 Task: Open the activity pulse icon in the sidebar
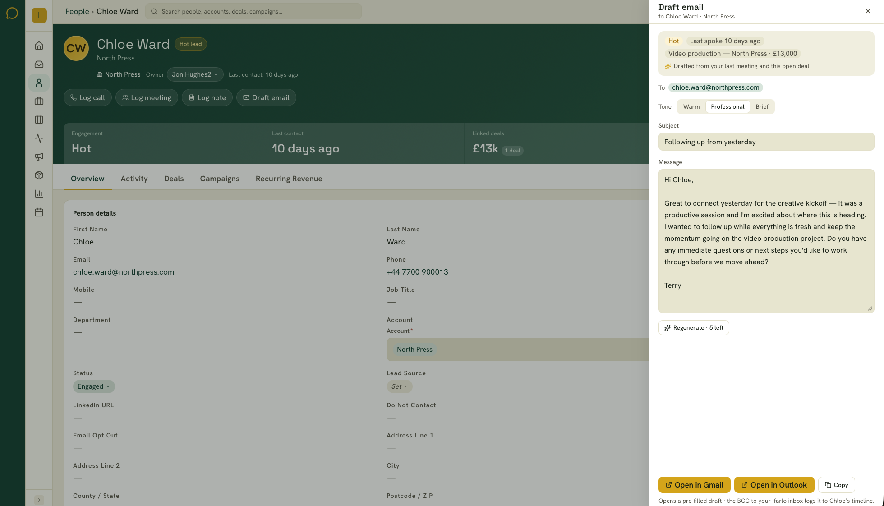[39, 138]
